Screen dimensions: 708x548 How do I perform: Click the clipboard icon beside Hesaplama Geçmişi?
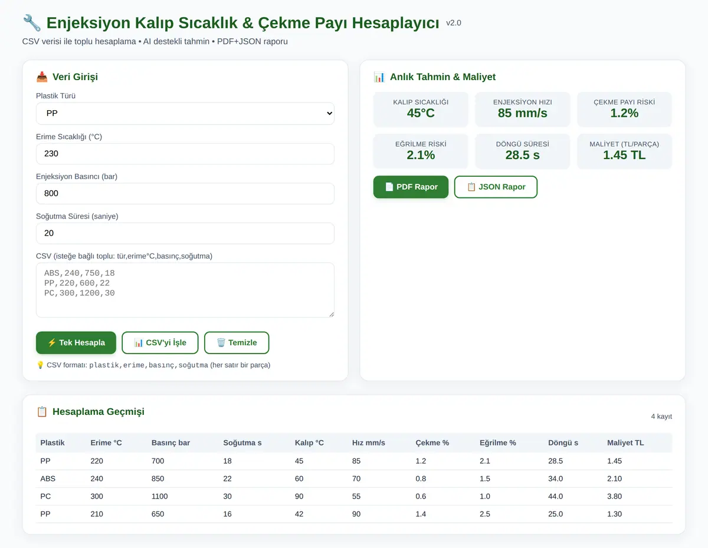(42, 411)
